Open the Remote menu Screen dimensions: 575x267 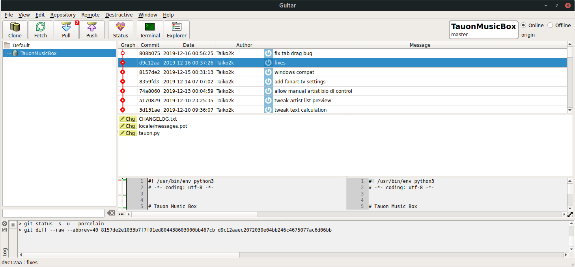(x=91, y=15)
